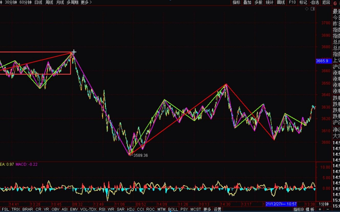Image resolution: width=340 pixels, height=212 pixels.
Task: Click the 模板 template tab
Action: pyautogui.click(x=310, y=209)
